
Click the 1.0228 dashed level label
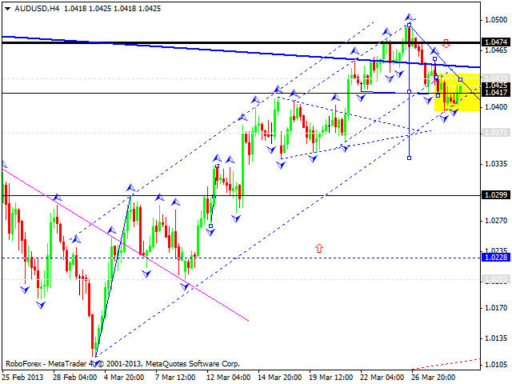click(x=497, y=258)
